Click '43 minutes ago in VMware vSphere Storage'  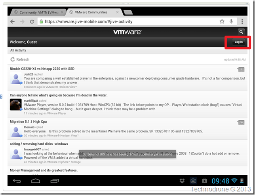click(52, 162)
